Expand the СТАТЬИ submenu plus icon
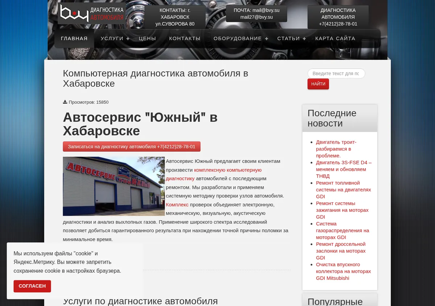This screenshot has height=306, width=435. [304, 39]
